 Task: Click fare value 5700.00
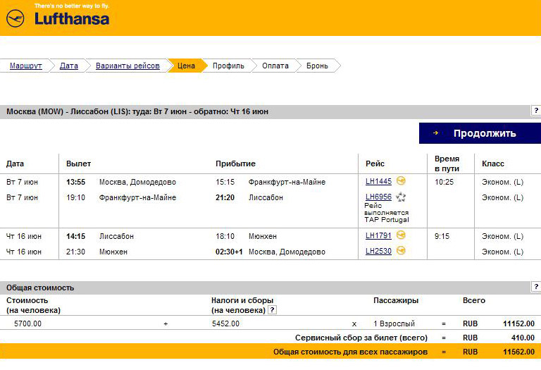click(x=27, y=323)
